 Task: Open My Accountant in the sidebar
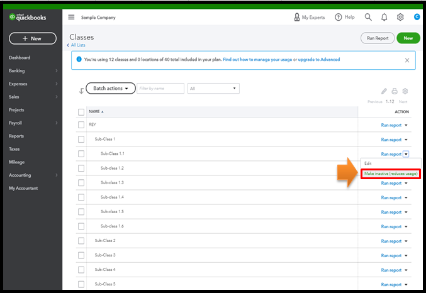coord(23,188)
